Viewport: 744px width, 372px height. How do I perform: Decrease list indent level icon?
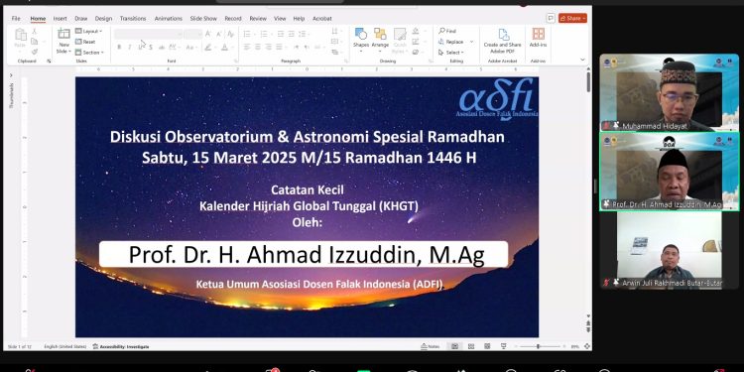pyautogui.click(x=281, y=34)
